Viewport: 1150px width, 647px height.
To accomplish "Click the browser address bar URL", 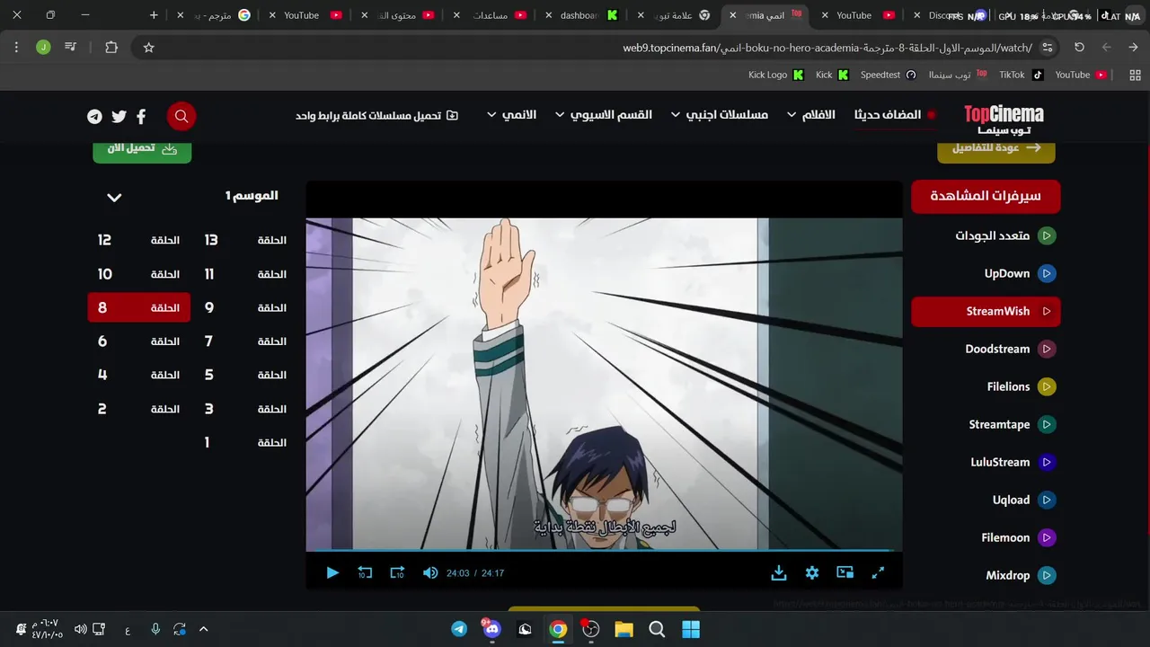I will 827,48.
